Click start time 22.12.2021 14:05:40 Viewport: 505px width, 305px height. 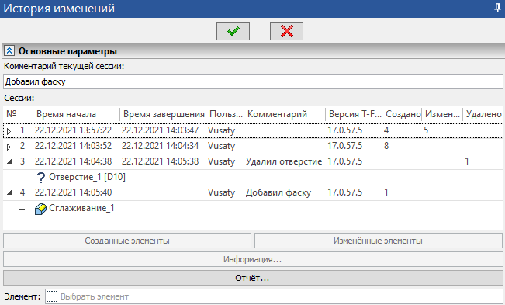[73, 192]
